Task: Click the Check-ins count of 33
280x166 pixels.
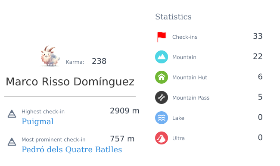Action: [258, 36]
